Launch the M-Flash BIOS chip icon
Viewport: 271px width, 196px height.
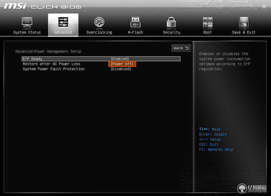[x=135, y=22]
